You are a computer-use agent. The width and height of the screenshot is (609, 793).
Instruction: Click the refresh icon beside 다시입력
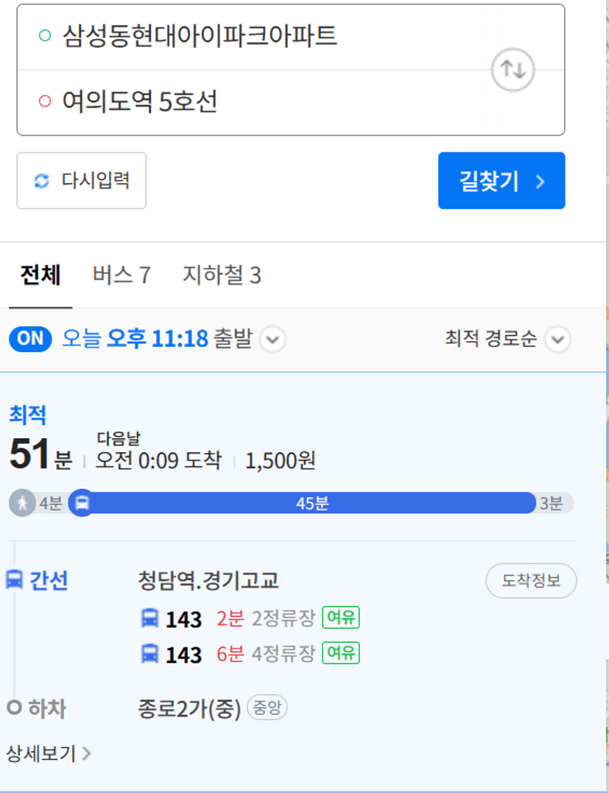point(41,180)
